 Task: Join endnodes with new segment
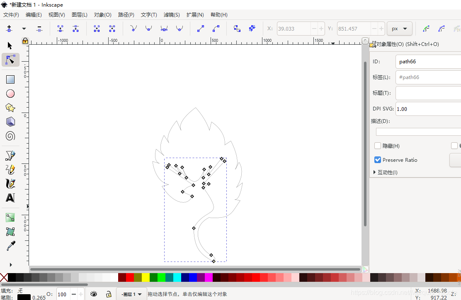point(97,29)
